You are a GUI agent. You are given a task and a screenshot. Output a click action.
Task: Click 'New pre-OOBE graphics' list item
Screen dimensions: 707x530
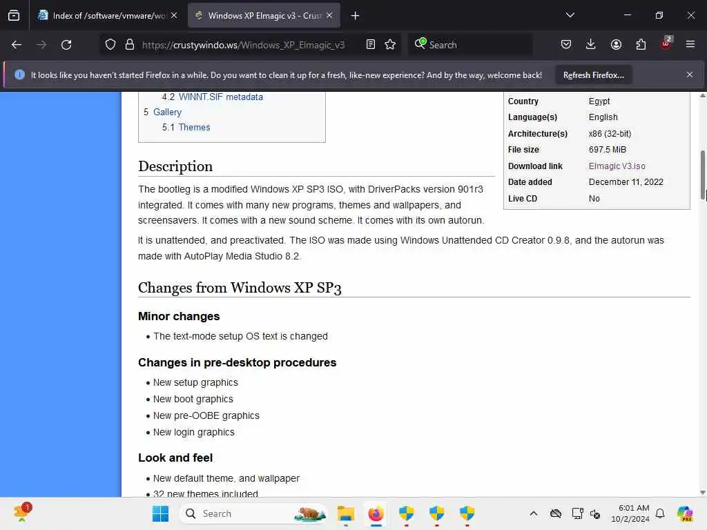click(x=206, y=415)
